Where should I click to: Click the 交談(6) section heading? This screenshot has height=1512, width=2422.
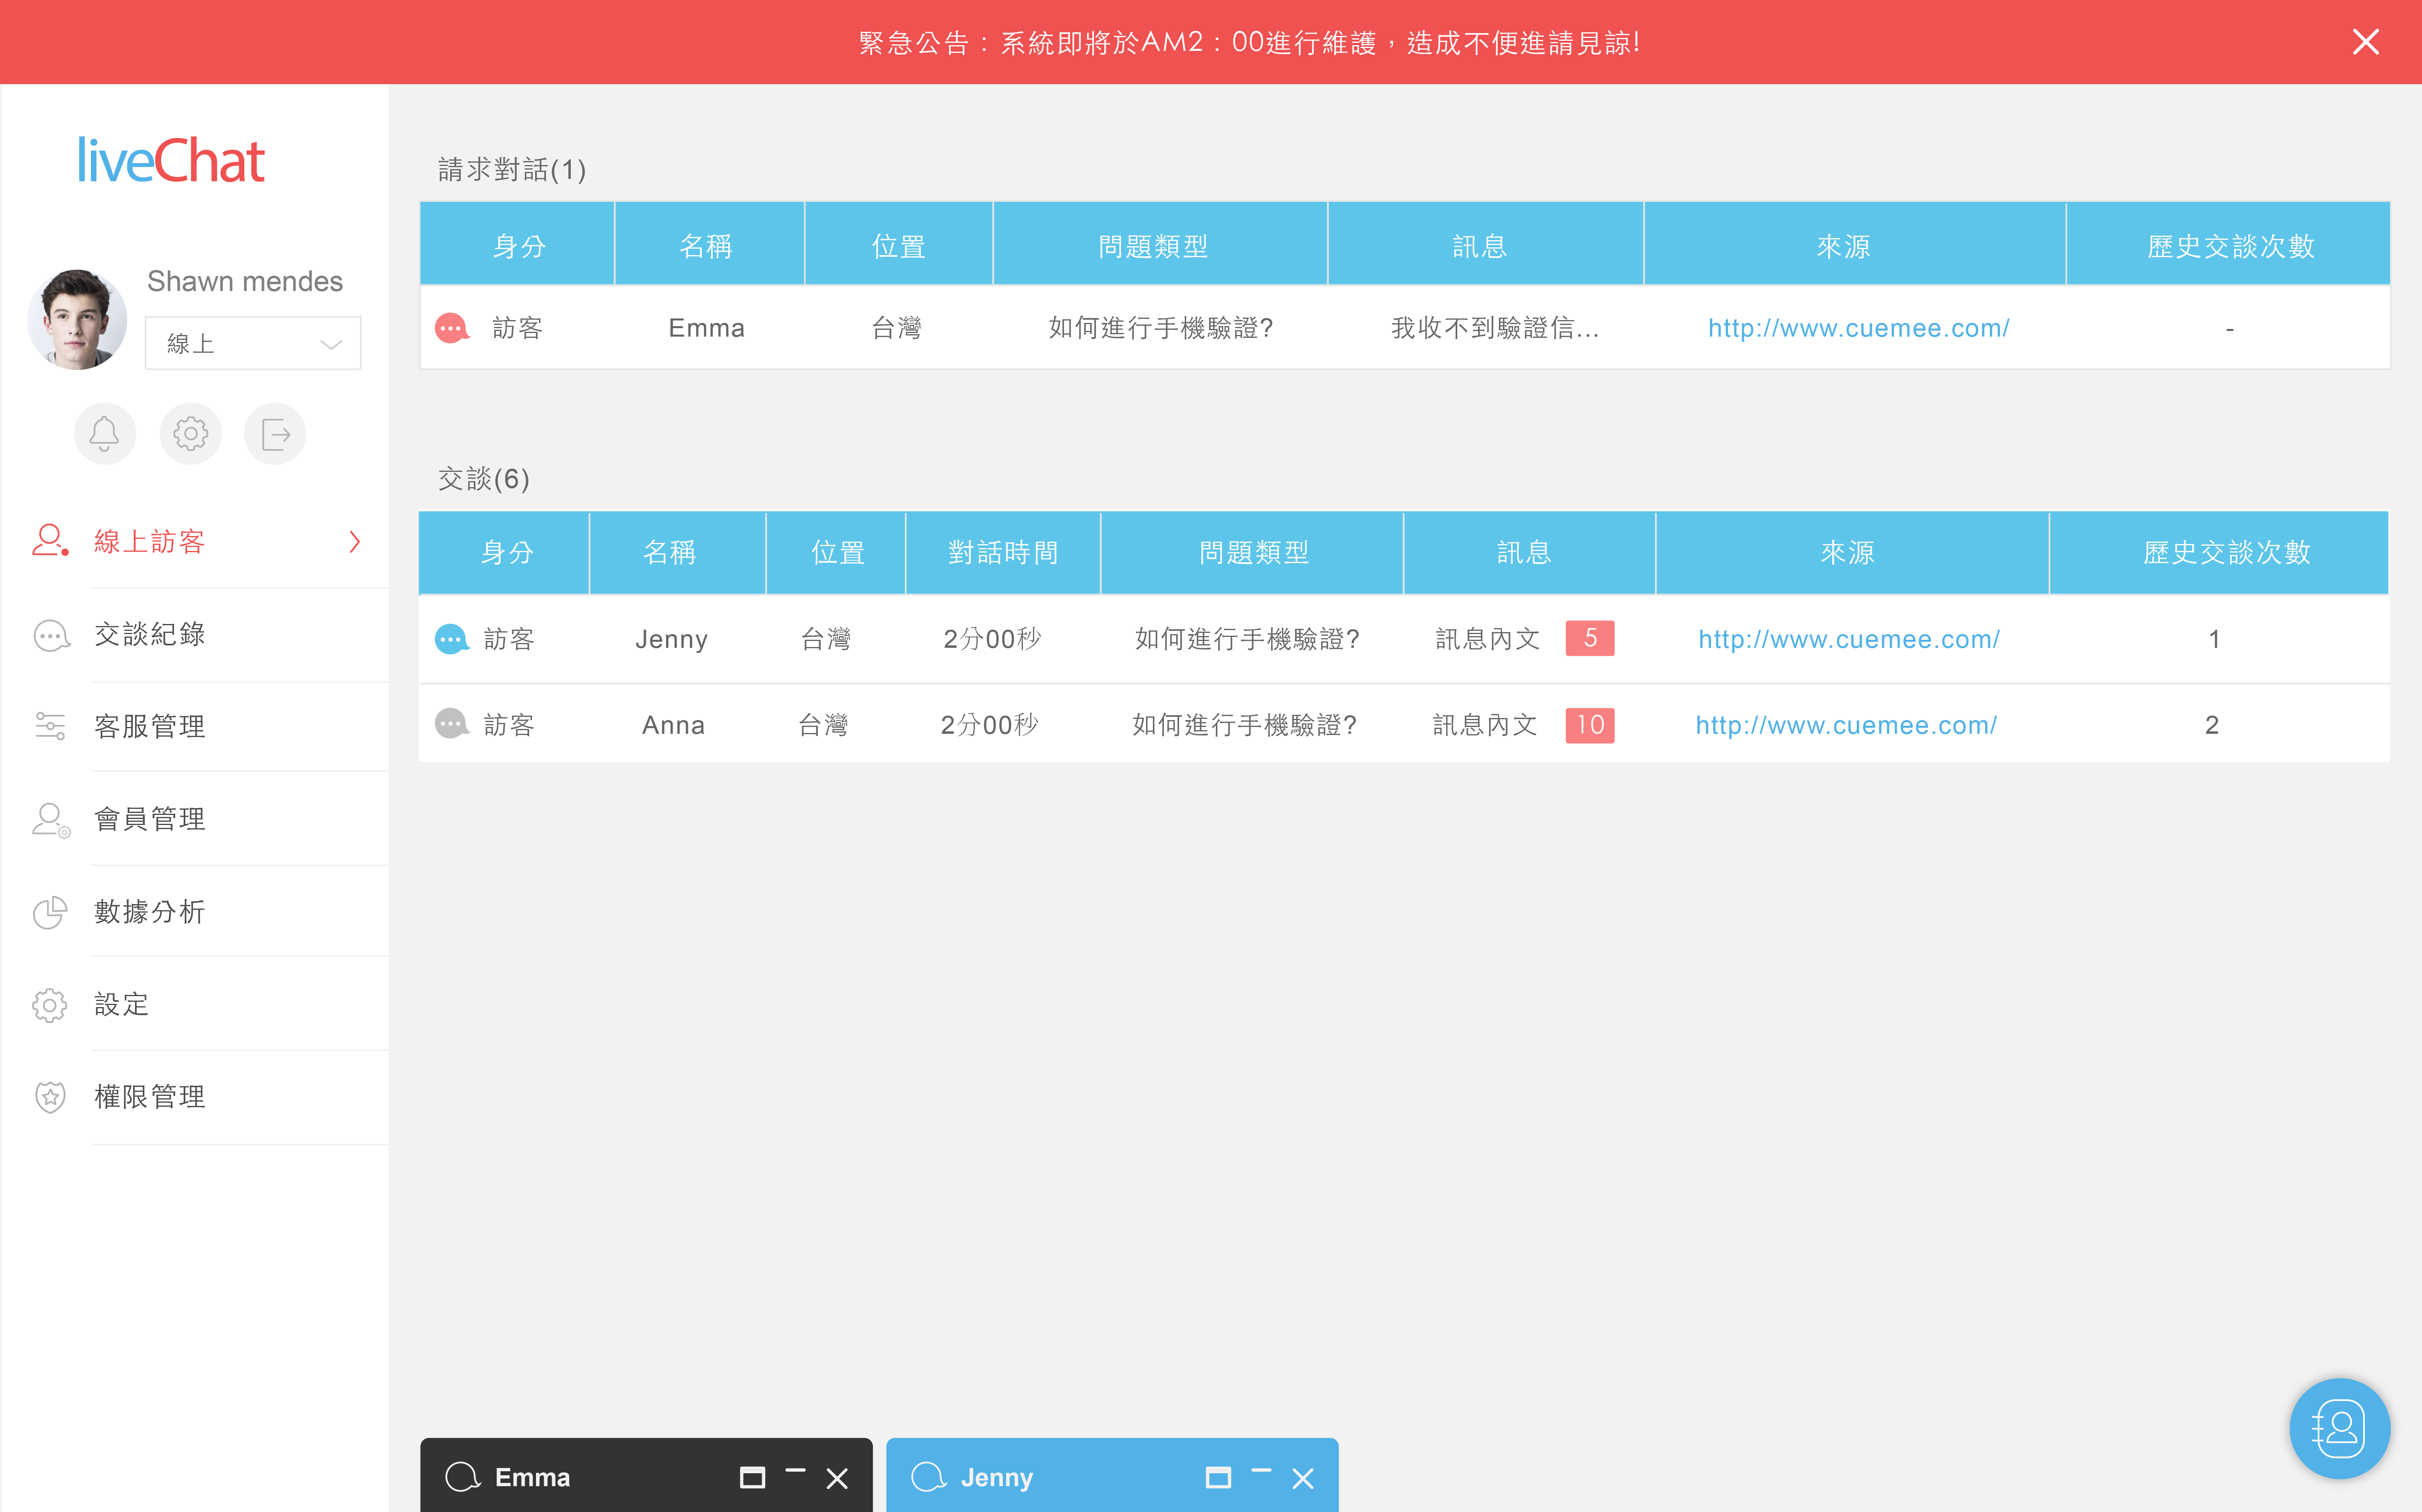click(x=484, y=479)
